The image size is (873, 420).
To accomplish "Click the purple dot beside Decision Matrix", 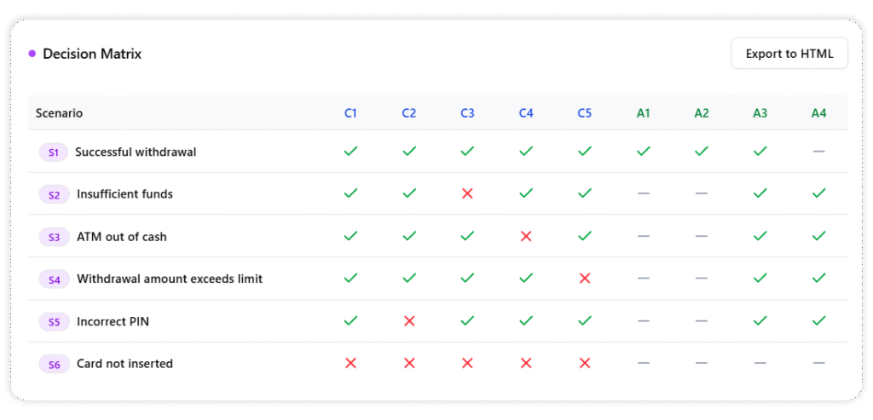I will [x=32, y=54].
